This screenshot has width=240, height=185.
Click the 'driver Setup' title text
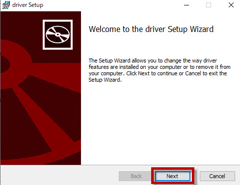(27, 5)
